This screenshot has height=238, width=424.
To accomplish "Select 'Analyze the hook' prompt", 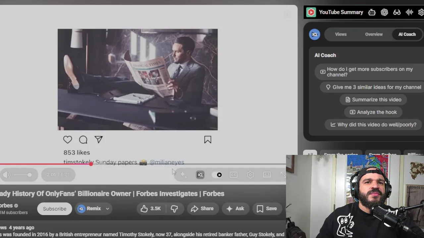I will (373, 112).
